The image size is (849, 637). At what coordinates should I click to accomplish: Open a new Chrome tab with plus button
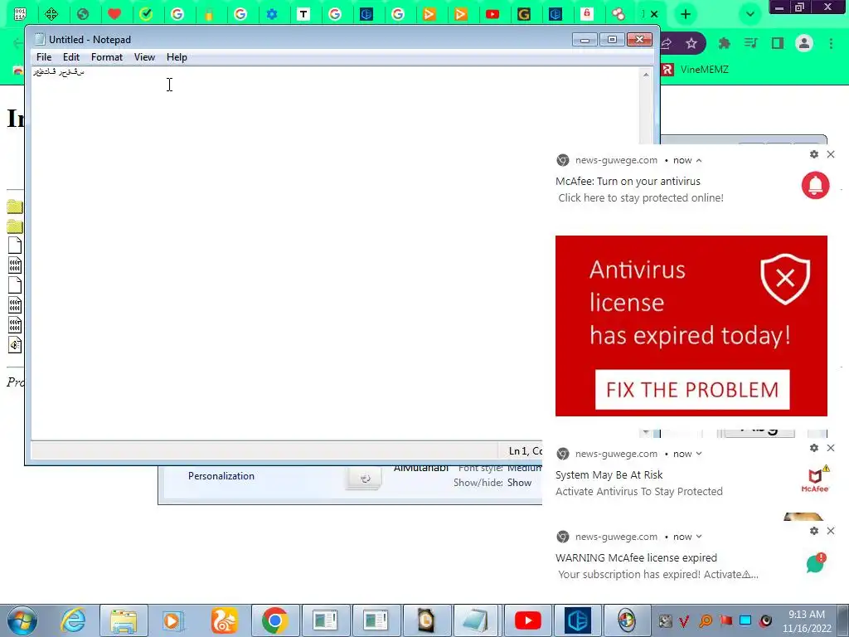pyautogui.click(x=686, y=14)
